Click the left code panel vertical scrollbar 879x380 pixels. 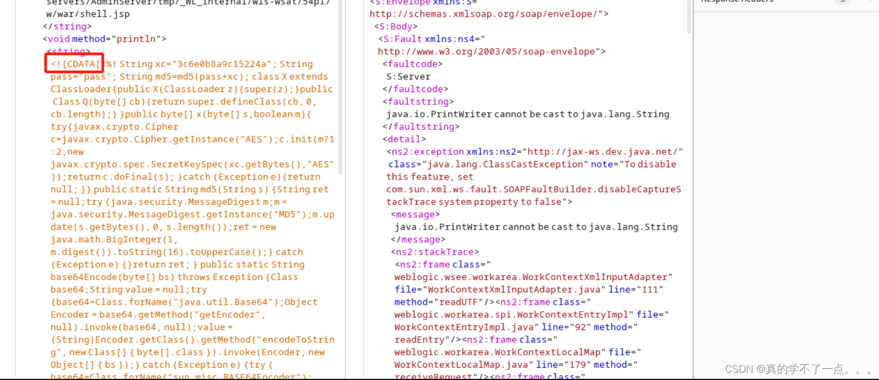pos(340,87)
